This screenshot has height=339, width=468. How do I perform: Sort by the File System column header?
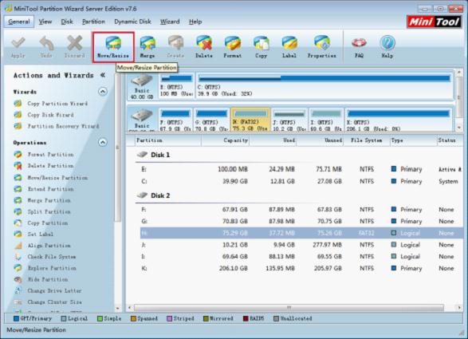pyautogui.click(x=367, y=140)
